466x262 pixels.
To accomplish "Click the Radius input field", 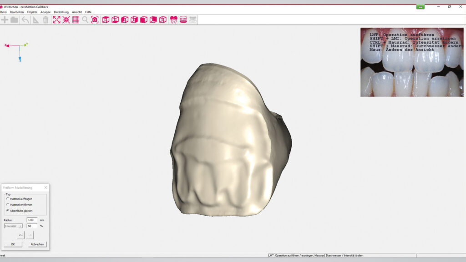I will point(32,220).
